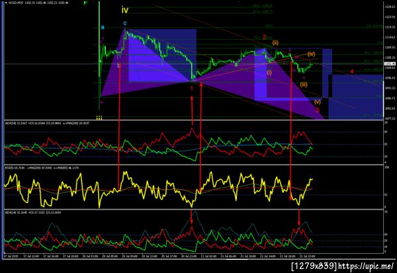Click the '21 Jul 10:00' time axis label

tap(248, 256)
